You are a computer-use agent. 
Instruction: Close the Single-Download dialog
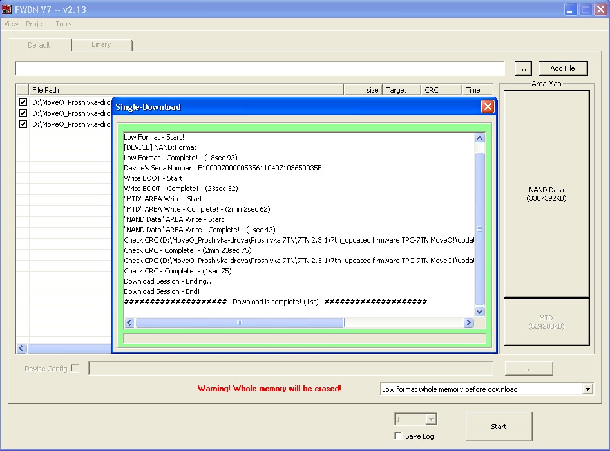point(488,106)
